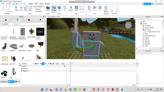Open timeline settings gear in Animation Editor
Image resolution: width=164 pixels, height=92 pixels.
137,64
